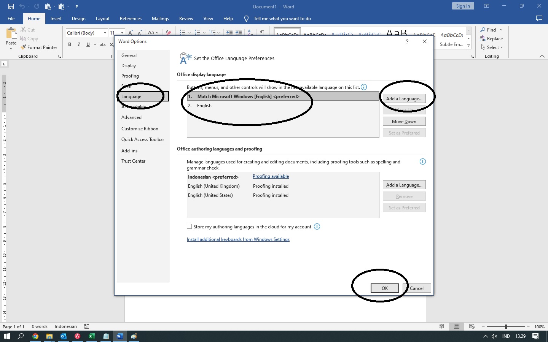This screenshot has width=548, height=342.
Task: Open Install additional keyboards from Windows Settings link
Action: [x=238, y=239]
